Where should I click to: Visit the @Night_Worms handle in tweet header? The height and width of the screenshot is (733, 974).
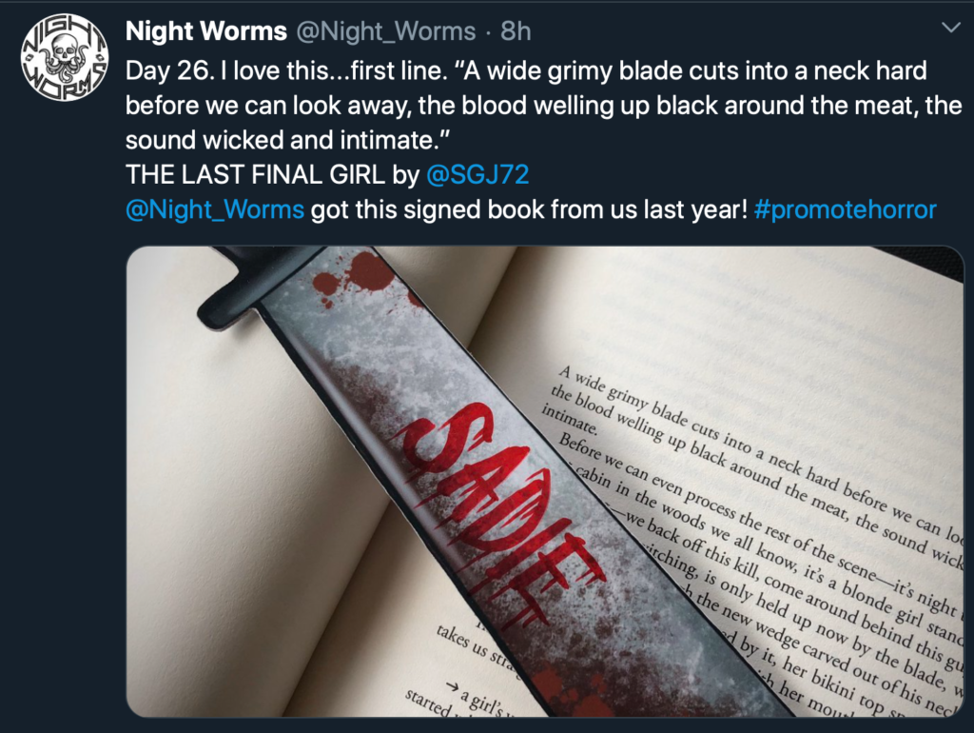[x=386, y=31]
